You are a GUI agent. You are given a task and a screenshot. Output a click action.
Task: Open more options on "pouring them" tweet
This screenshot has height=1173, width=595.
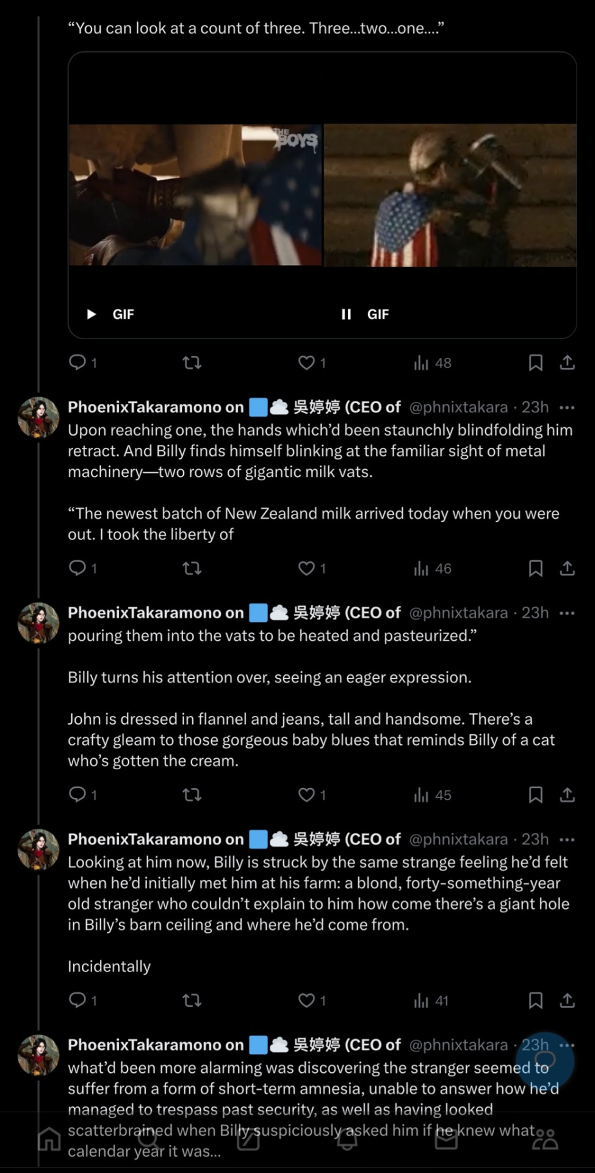[567, 613]
